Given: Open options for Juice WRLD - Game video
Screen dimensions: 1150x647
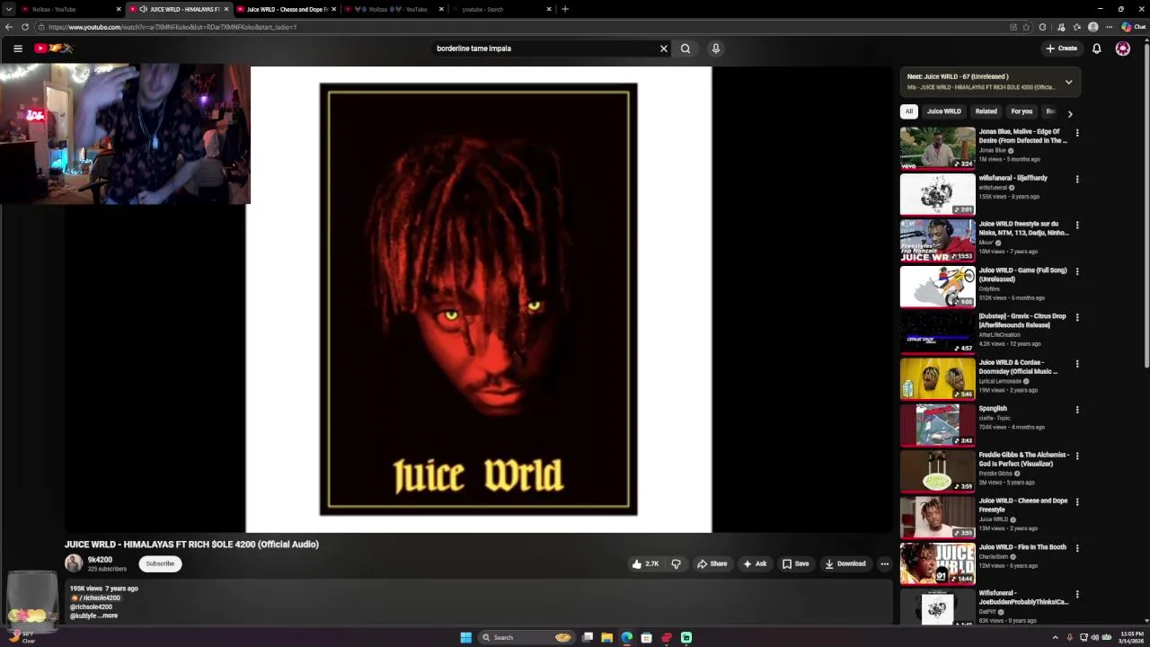Looking at the screenshot, I should pos(1077,271).
